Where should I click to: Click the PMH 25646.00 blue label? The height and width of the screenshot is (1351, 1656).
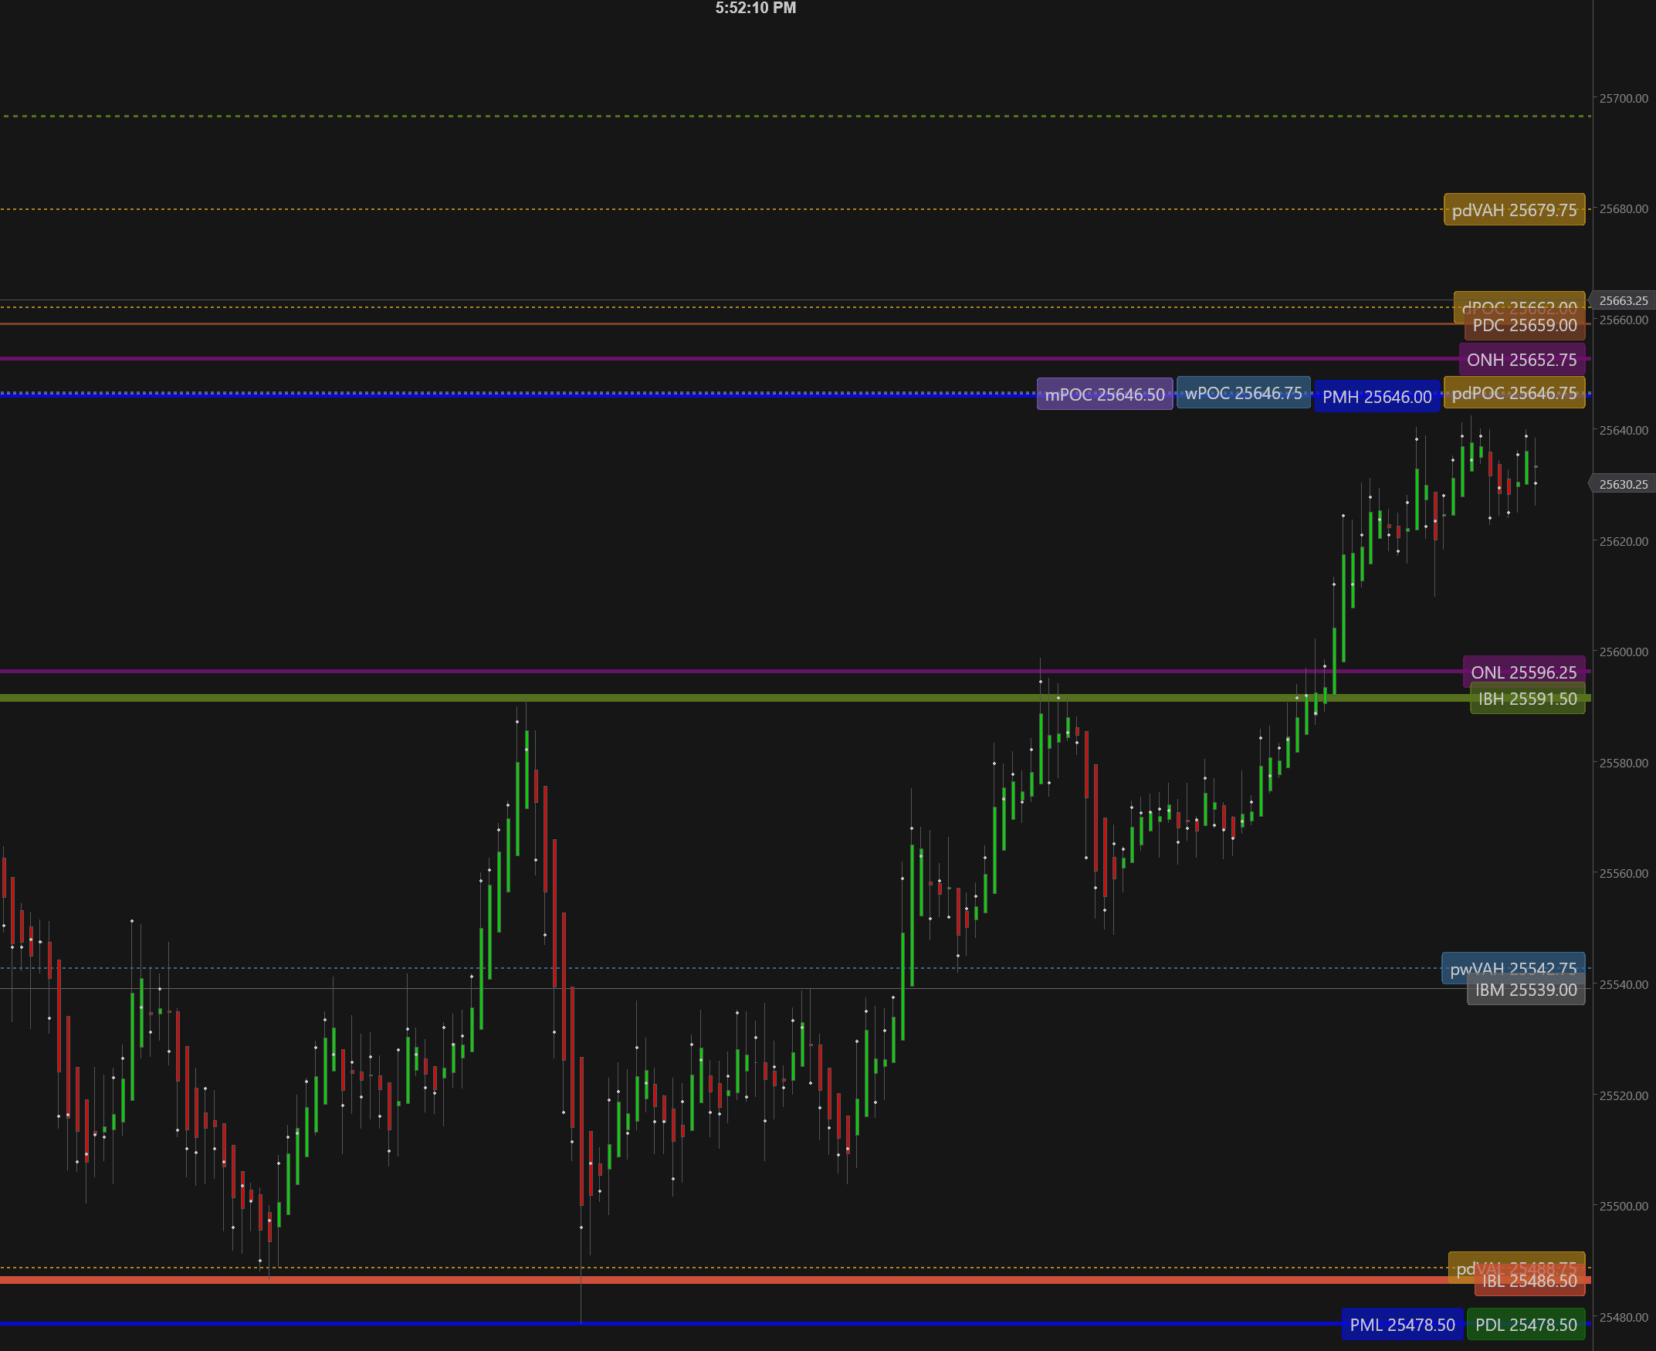click(x=1377, y=397)
